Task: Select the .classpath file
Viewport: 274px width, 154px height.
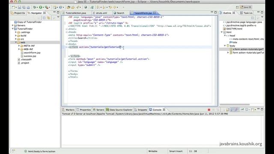Action: pos(25,59)
